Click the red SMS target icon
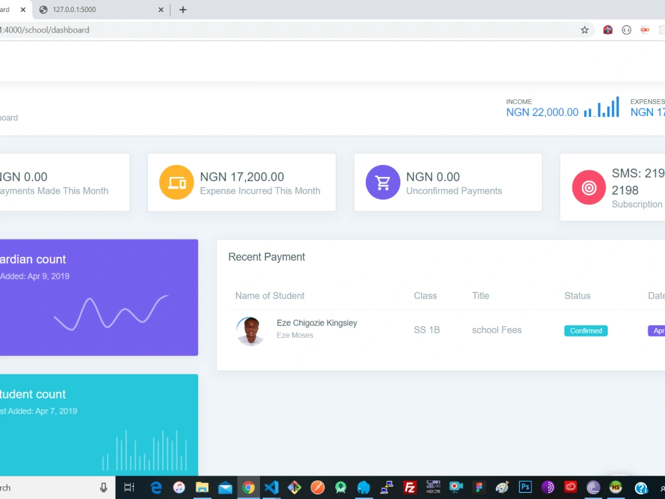The image size is (665, 499). [589, 188]
